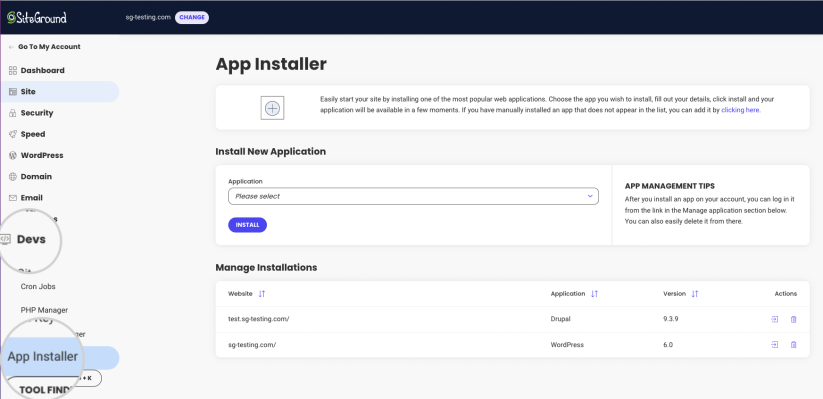Click the Security lock icon
The width and height of the screenshot is (823, 399).
(12, 113)
